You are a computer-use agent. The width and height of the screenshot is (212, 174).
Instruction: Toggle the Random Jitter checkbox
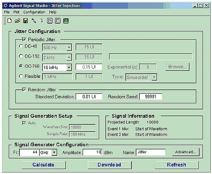[24, 90]
